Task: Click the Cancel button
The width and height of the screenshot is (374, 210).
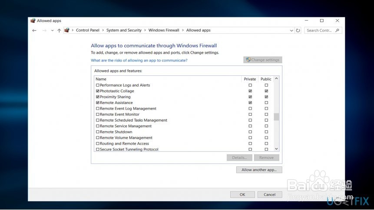Action: [269, 194]
